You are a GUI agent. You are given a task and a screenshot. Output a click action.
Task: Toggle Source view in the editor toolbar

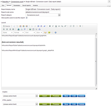[6, 26]
